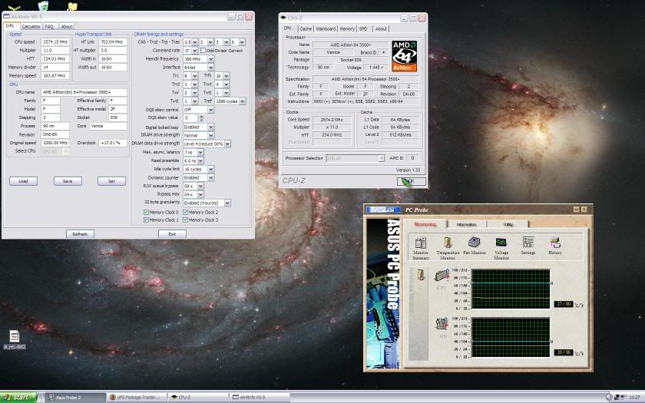Open the Trc timing dropdown
Viewport: 645px width, 403px height.
coord(194,76)
